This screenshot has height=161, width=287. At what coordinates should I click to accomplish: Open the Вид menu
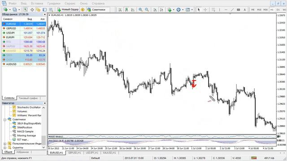[24, 4]
